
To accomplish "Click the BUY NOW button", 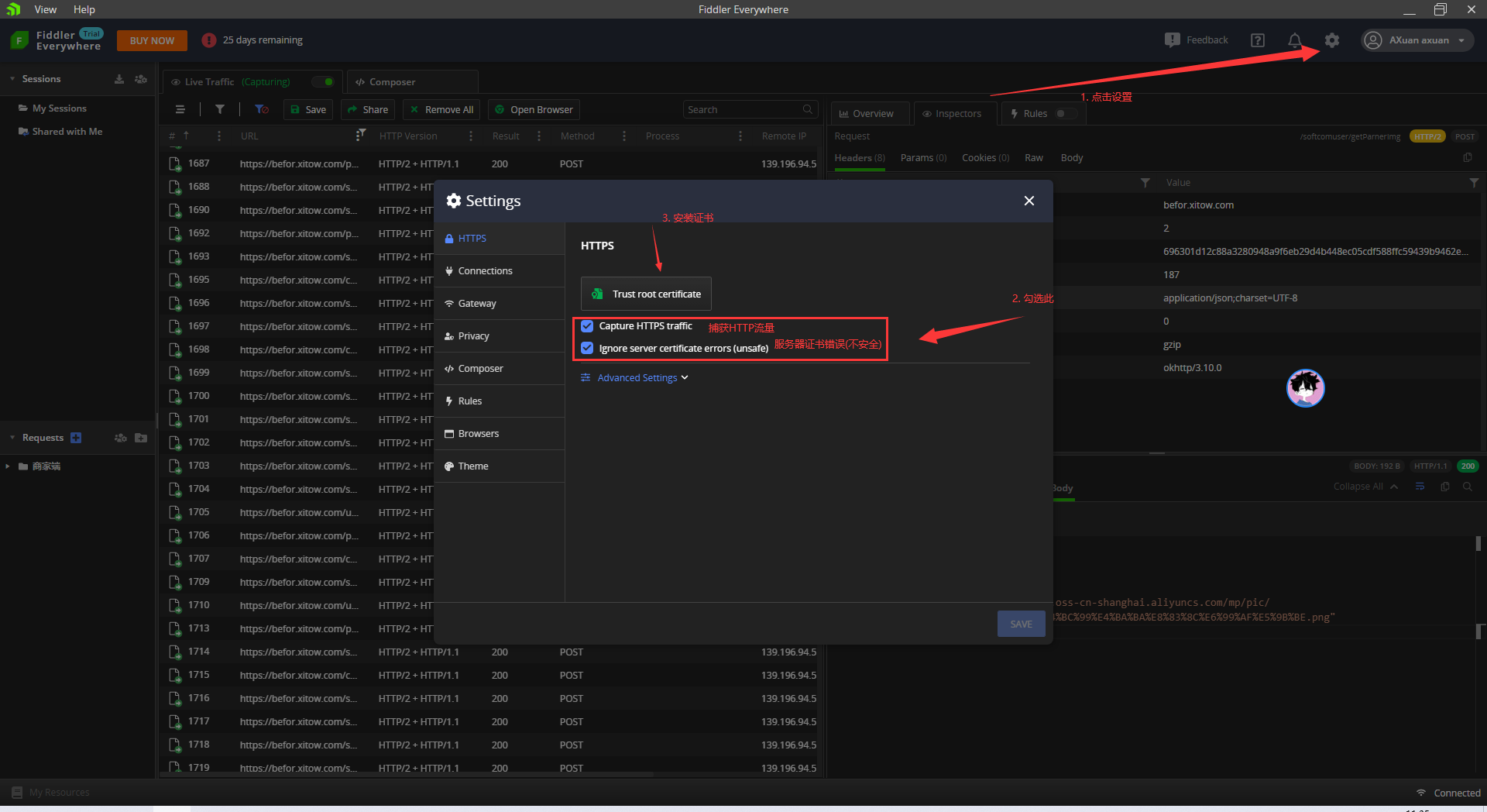I will coord(152,40).
